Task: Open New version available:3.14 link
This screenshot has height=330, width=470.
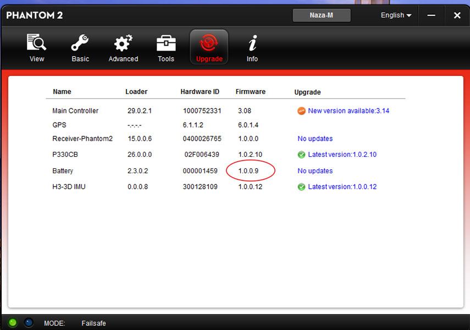Action: pos(349,111)
